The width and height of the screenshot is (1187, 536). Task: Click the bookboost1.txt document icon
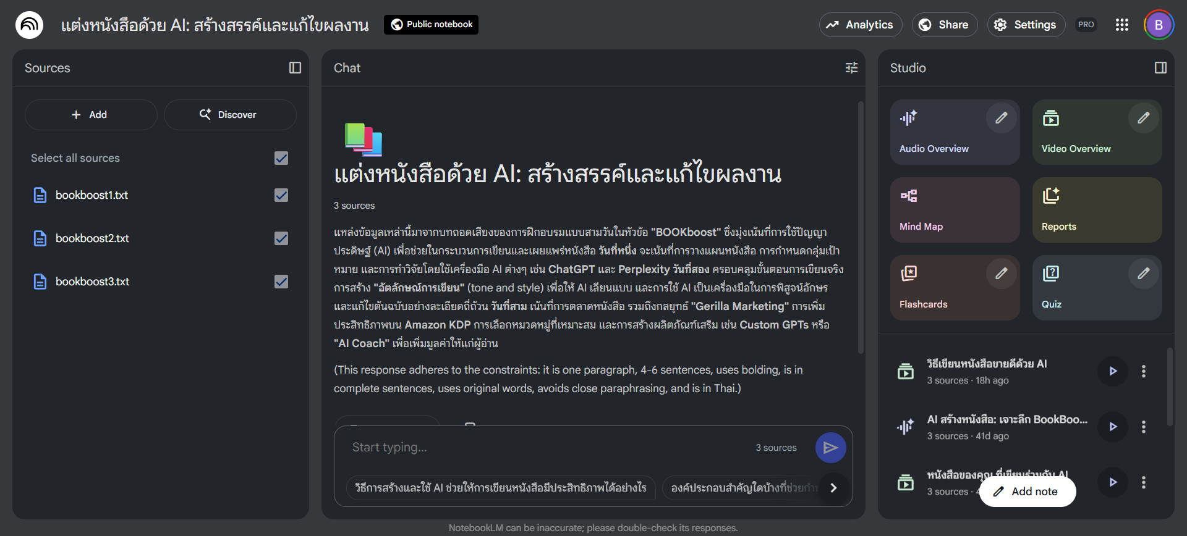click(40, 195)
